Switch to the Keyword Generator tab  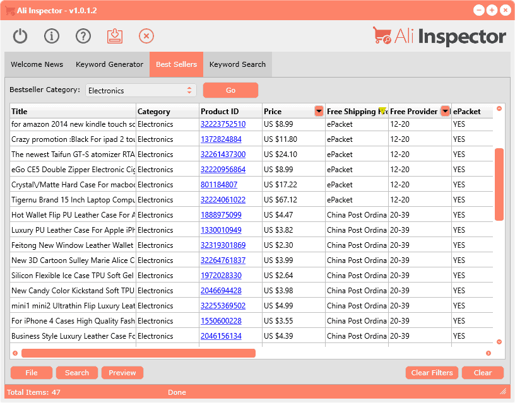[x=109, y=64]
